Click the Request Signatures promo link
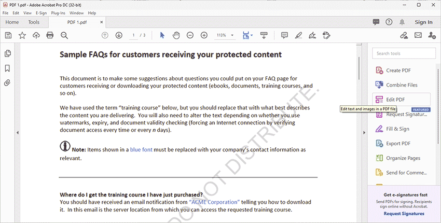 (404, 214)
